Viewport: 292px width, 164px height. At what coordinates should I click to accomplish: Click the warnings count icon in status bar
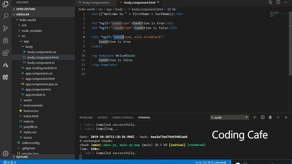(x=12, y=162)
